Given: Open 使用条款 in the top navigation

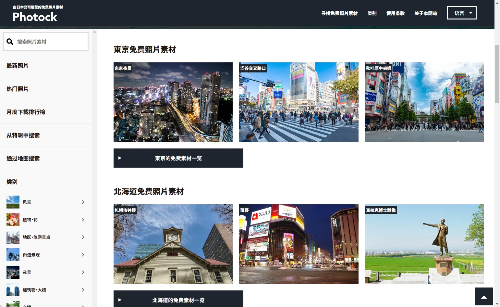Looking at the screenshot, I should pos(395,13).
